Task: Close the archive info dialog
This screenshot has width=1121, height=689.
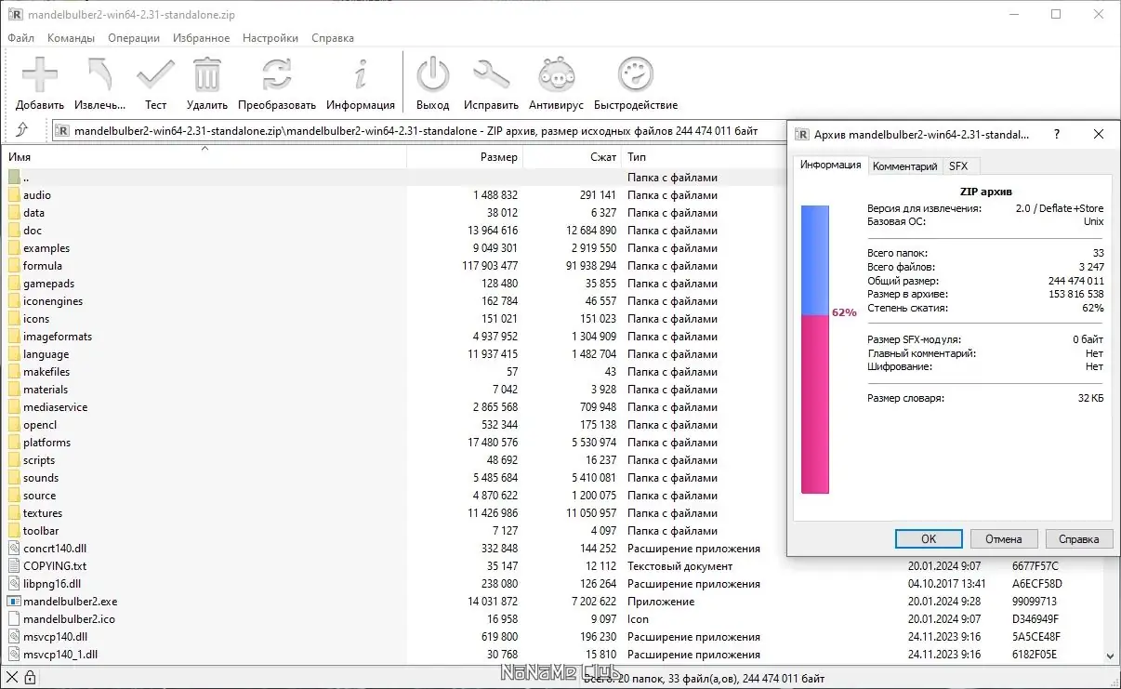Action: pos(1099,134)
